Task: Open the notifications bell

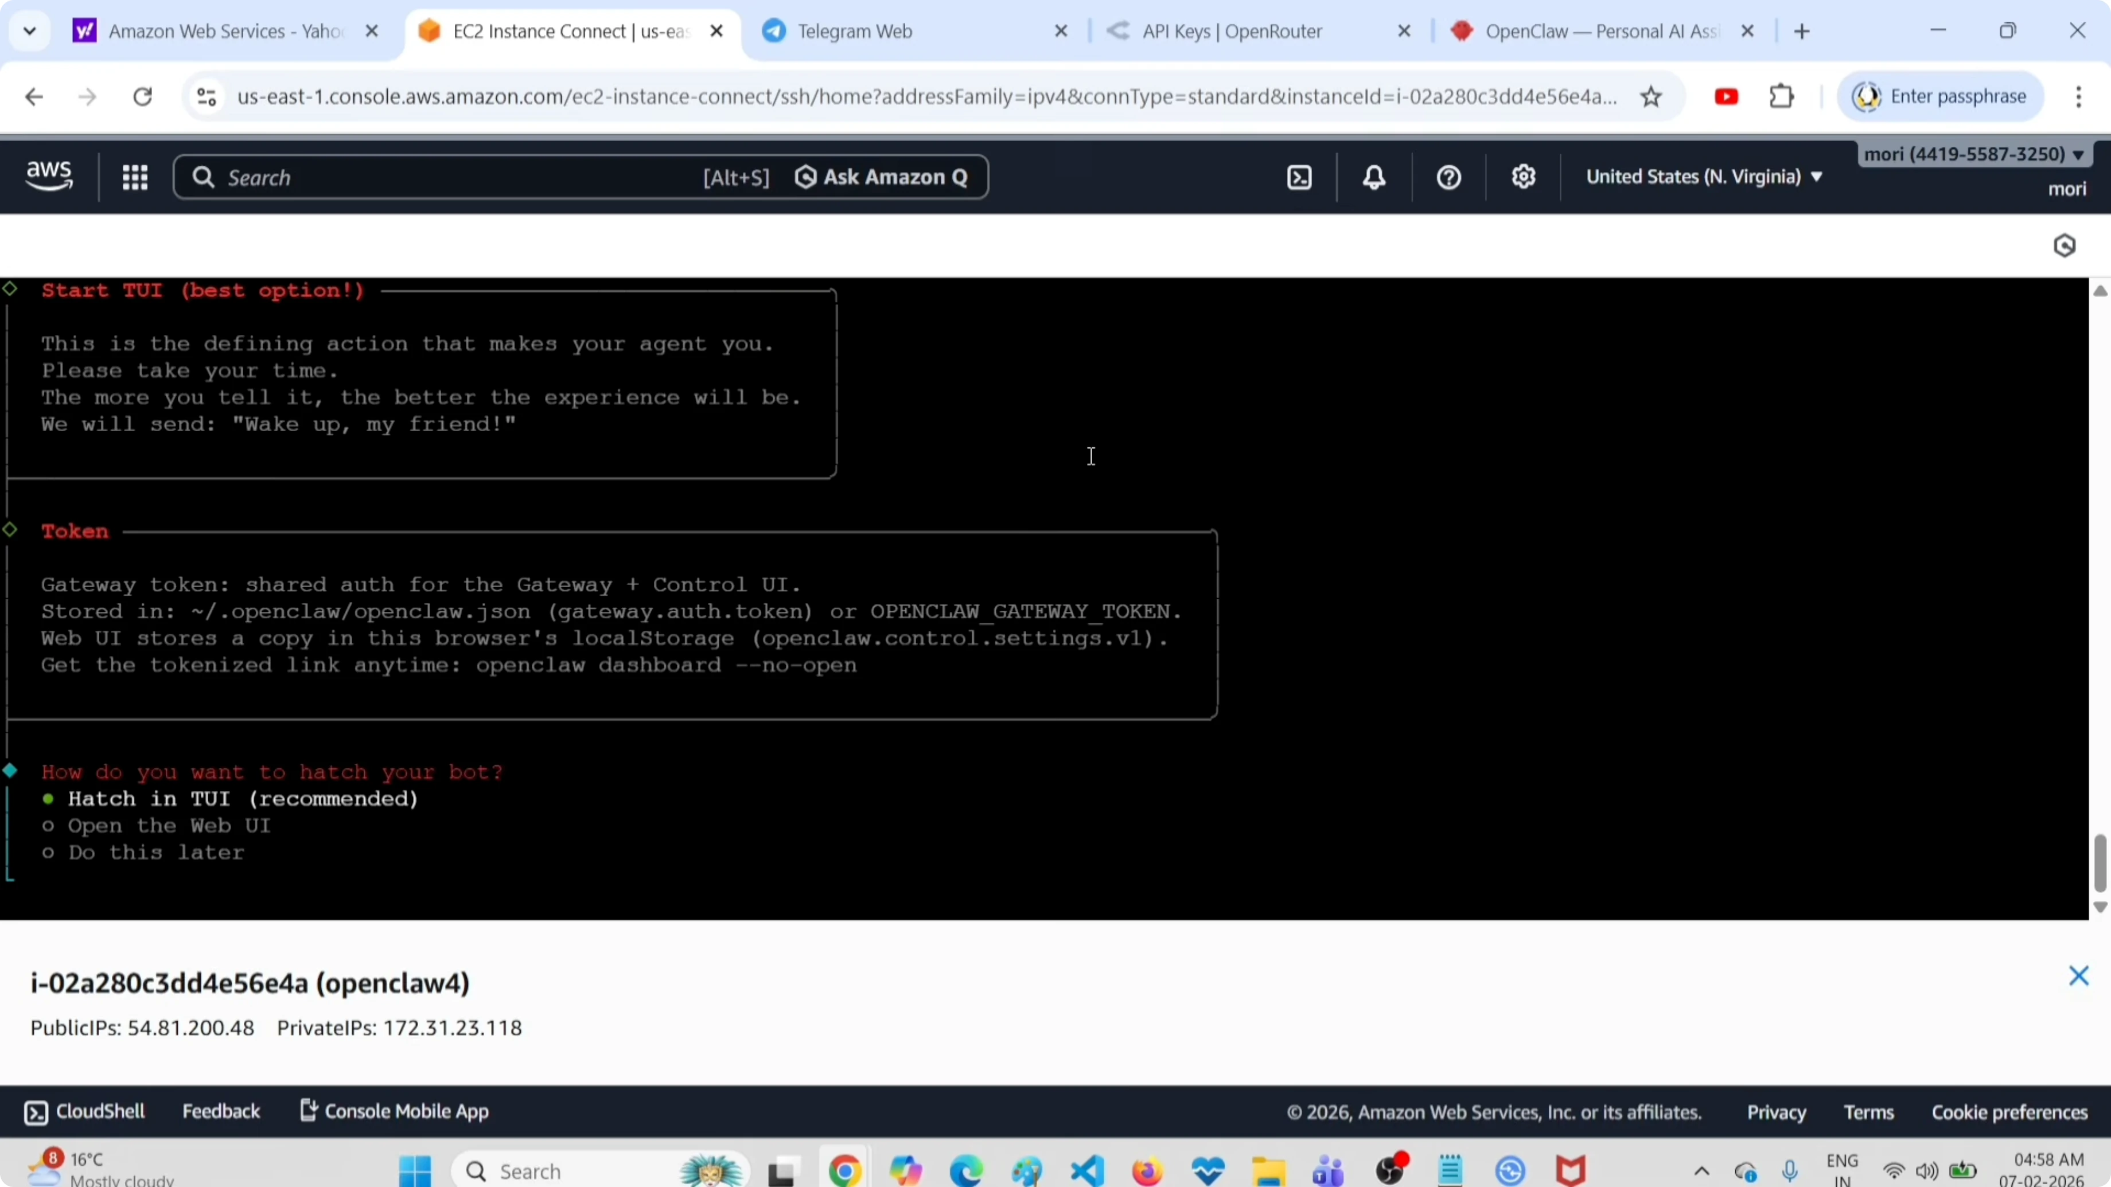Action: tap(1374, 177)
